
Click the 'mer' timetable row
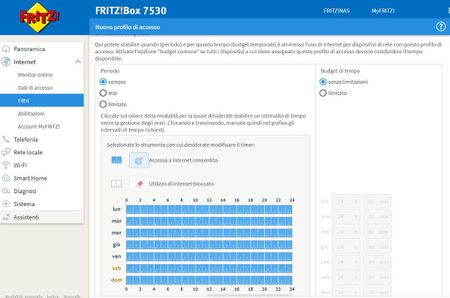(209, 233)
